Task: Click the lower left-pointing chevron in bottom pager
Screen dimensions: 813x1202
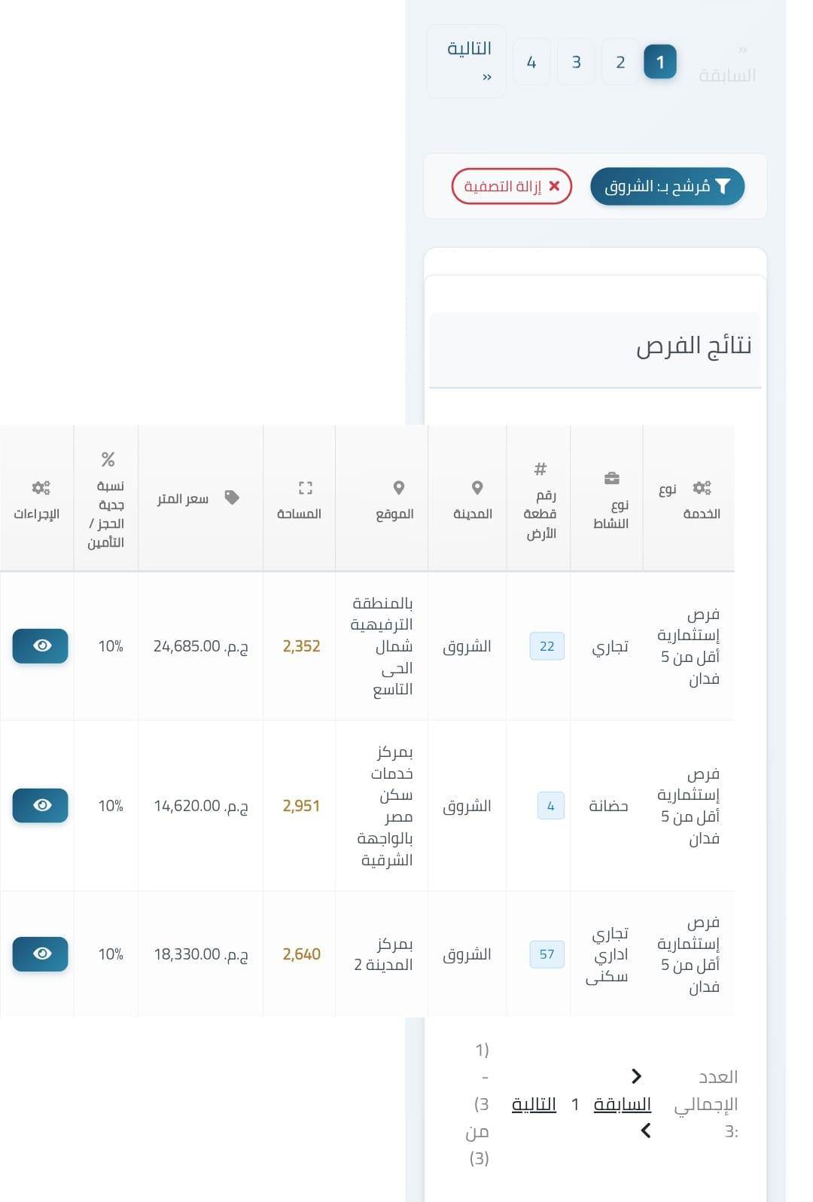Action: (x=645, y=1130)
